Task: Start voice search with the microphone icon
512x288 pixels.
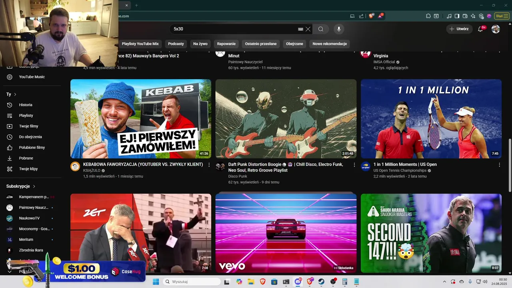Action: pos(339,29)
